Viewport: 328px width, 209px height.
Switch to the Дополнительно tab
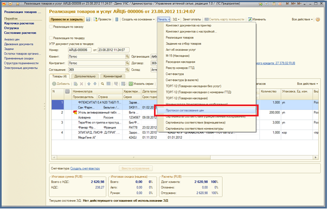(x=85, y=76)
